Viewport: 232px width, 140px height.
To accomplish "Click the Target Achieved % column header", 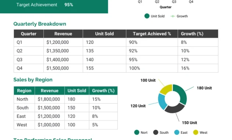I will click(x=152, y=34).
